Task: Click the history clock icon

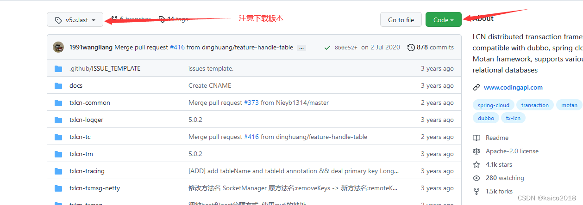Action: pos(411,47)
